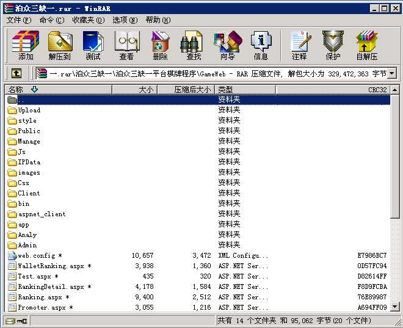403x328 pixels.
Task: Click the disk icon in status bar
Action: pyautogui.click(x=11, y=321)
